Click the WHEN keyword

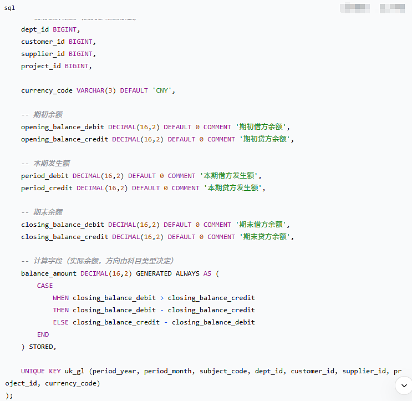click(x=60, y=298)
